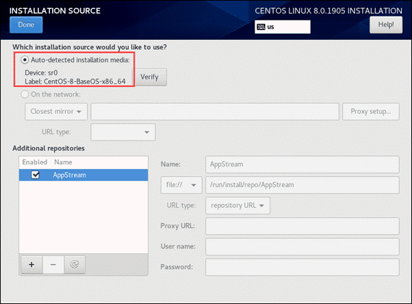The width and height of the screenshot is (412, 304).
Task: Click the Label: CentOS-8-BaseOS-x86_64 text
Action: coord(75,81)
